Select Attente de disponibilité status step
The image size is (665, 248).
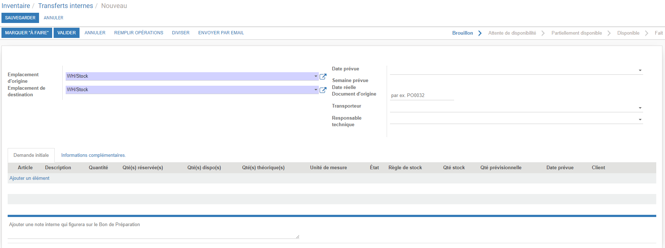coord(512,33)
